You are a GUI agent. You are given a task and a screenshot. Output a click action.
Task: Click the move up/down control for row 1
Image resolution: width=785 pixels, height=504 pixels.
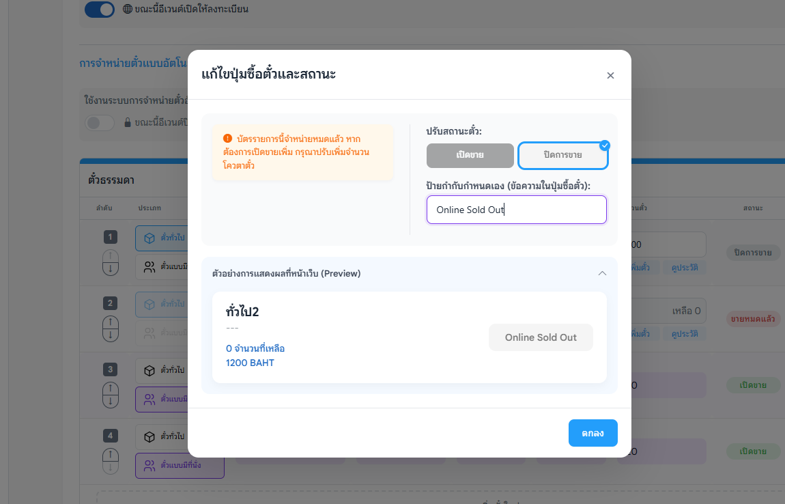coord(111,262)
